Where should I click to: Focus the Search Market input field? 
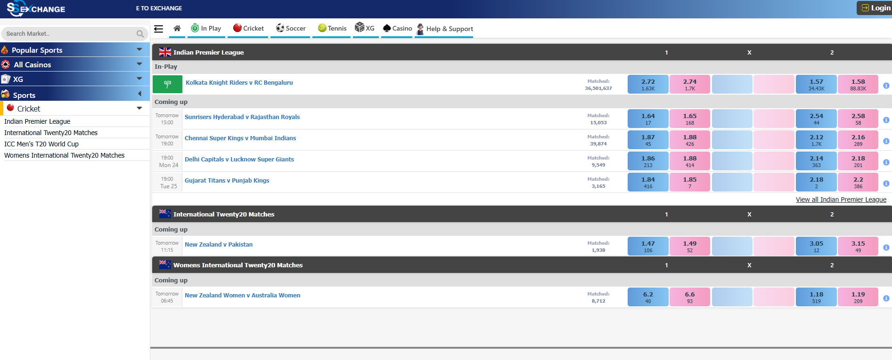click(x=68, y=34)
